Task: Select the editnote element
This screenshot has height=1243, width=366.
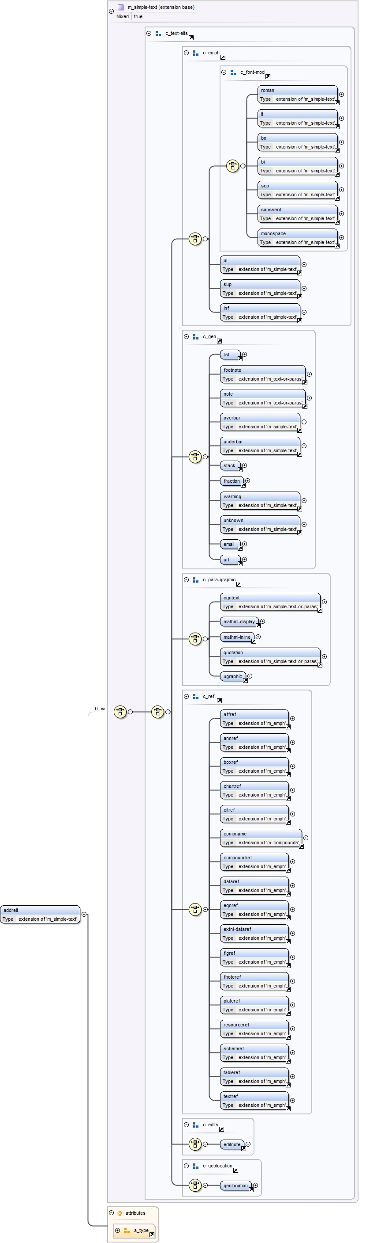Action: point(232,1144)
